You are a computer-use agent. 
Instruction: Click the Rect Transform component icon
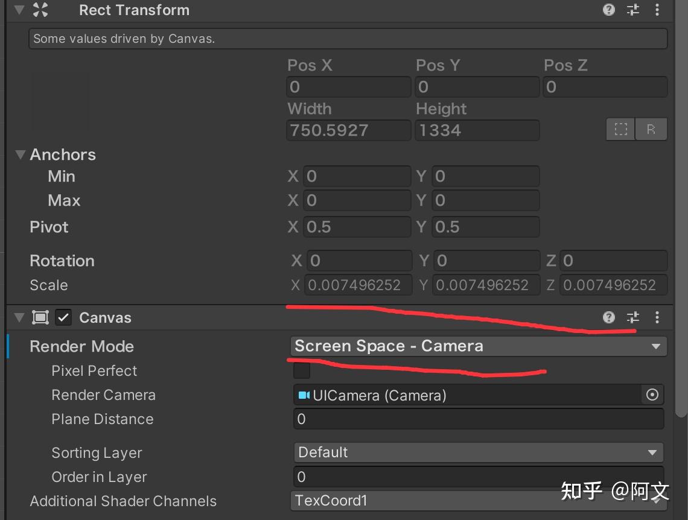(x=40, y=10)
